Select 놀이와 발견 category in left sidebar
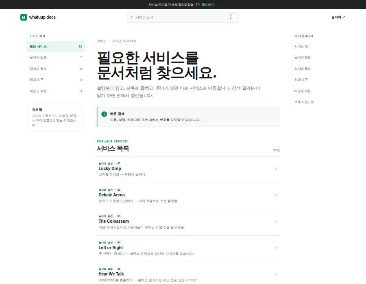366x284 pixels. tap(56, 58)
